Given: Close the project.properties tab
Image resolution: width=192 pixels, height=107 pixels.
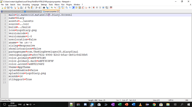Looking at the screenshot, I should coord(58,12).
